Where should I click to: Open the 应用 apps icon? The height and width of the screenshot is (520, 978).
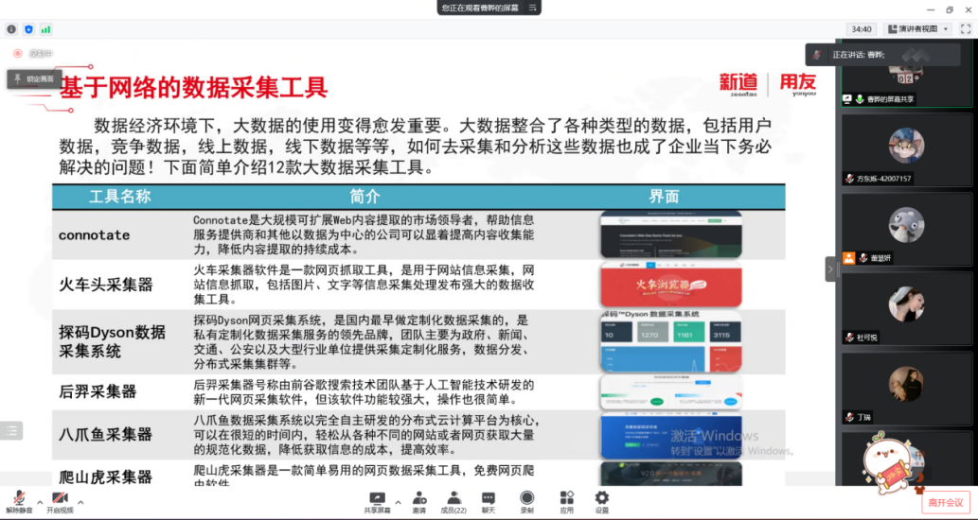point(566,500)
